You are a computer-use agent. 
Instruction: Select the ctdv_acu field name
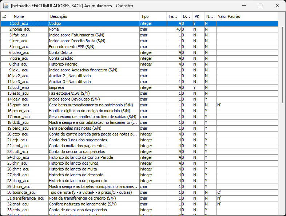click(x=30, y=210)
